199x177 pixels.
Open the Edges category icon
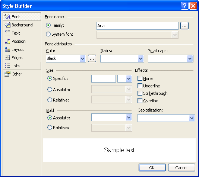pyautogui.click(x=7, y=58)
